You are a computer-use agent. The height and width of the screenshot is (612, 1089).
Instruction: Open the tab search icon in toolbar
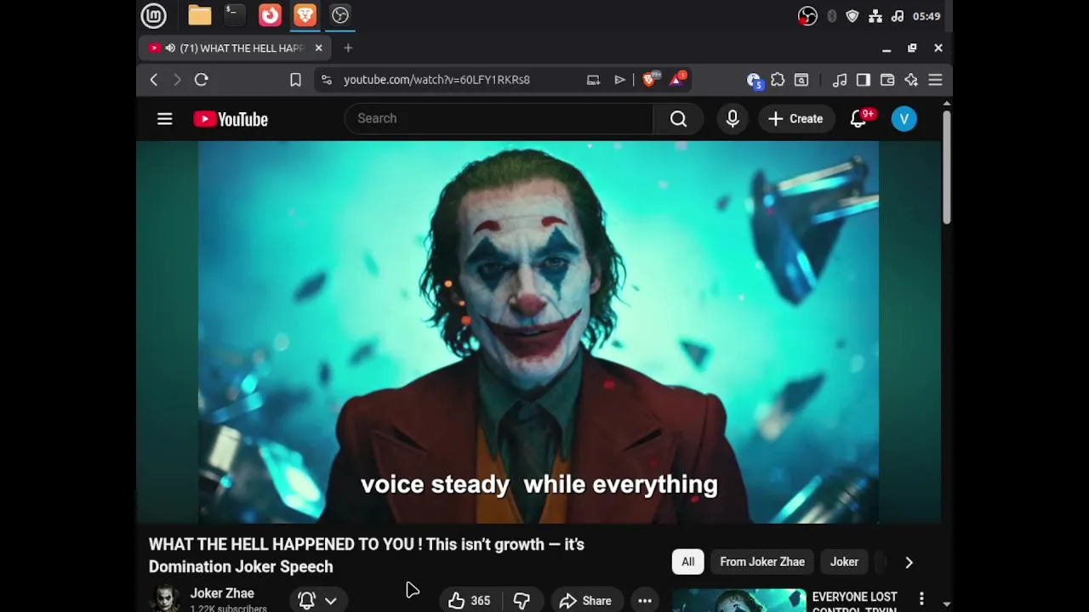801,80
